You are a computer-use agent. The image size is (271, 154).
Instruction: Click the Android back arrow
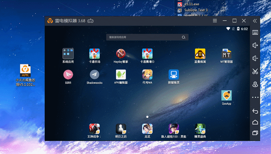(255, 111)
